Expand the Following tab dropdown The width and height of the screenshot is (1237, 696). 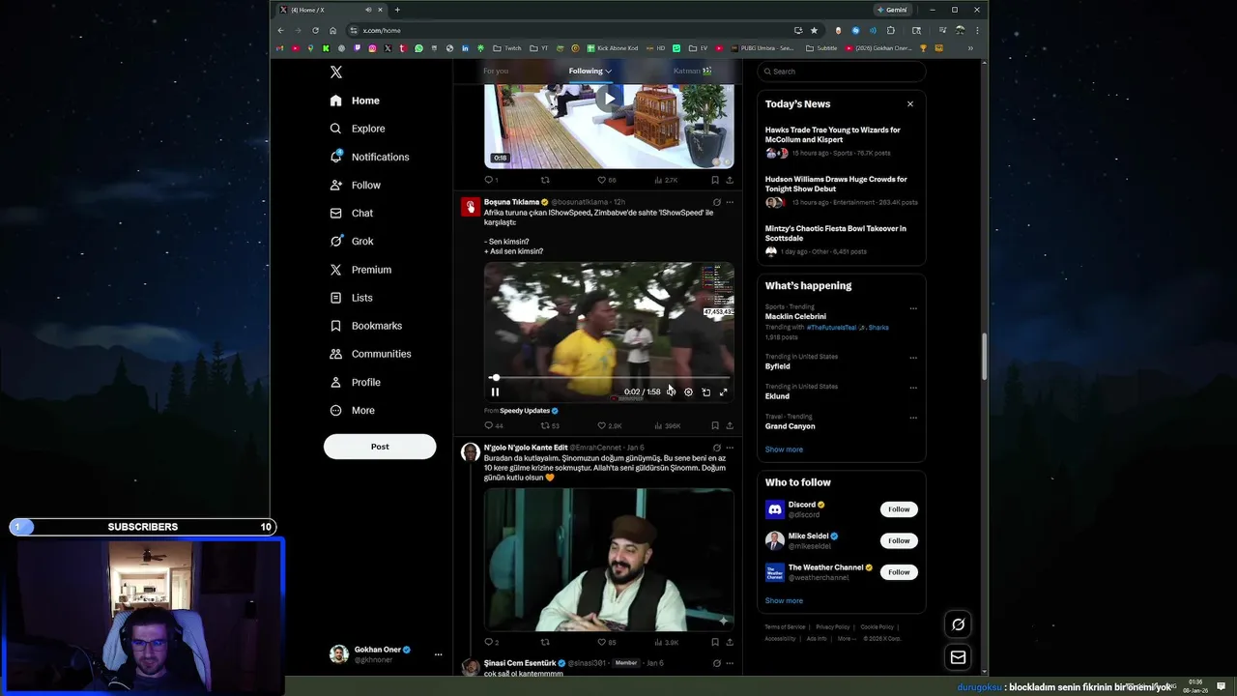pos(608,71)
